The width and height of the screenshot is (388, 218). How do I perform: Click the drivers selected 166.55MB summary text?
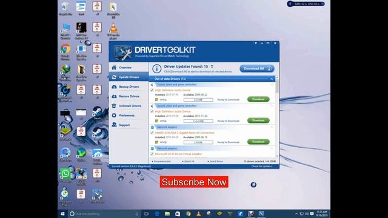tap(259, 162)
